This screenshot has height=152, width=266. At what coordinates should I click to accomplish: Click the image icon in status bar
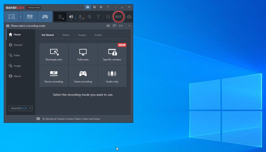coord(115,26)
